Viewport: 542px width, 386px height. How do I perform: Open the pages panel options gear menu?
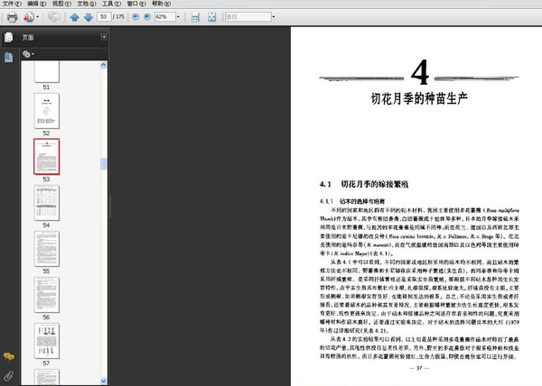(x=28, y=54)
